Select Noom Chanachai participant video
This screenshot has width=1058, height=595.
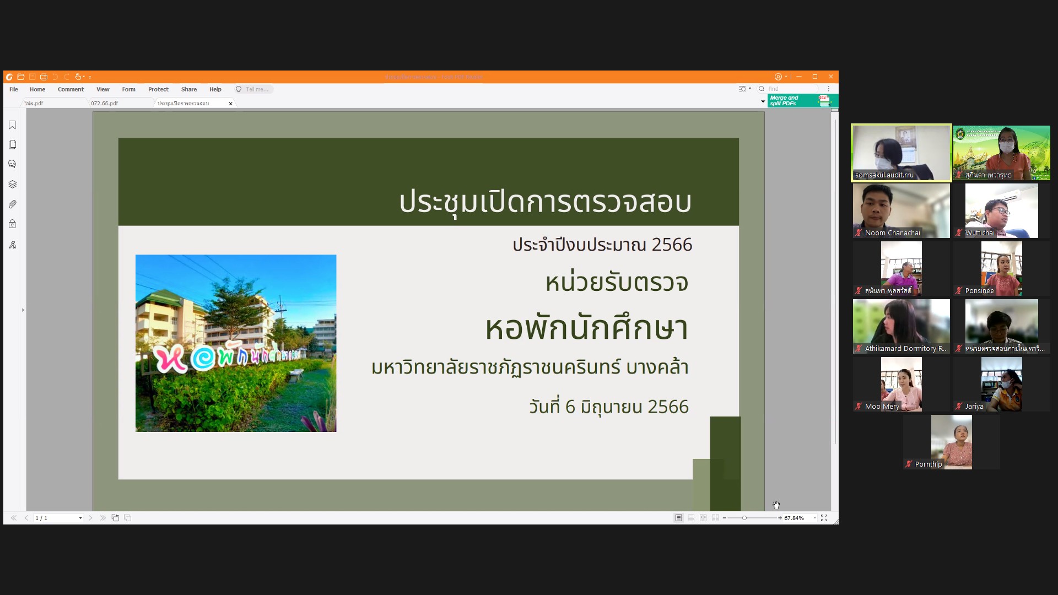coord(902,211)
